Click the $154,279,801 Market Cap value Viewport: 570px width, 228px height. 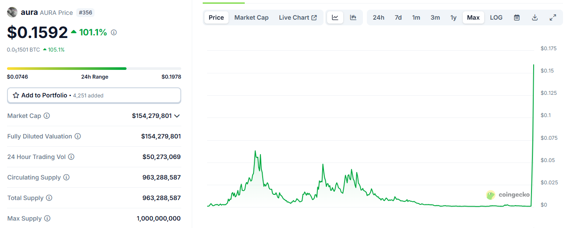[x=151, y=116]
